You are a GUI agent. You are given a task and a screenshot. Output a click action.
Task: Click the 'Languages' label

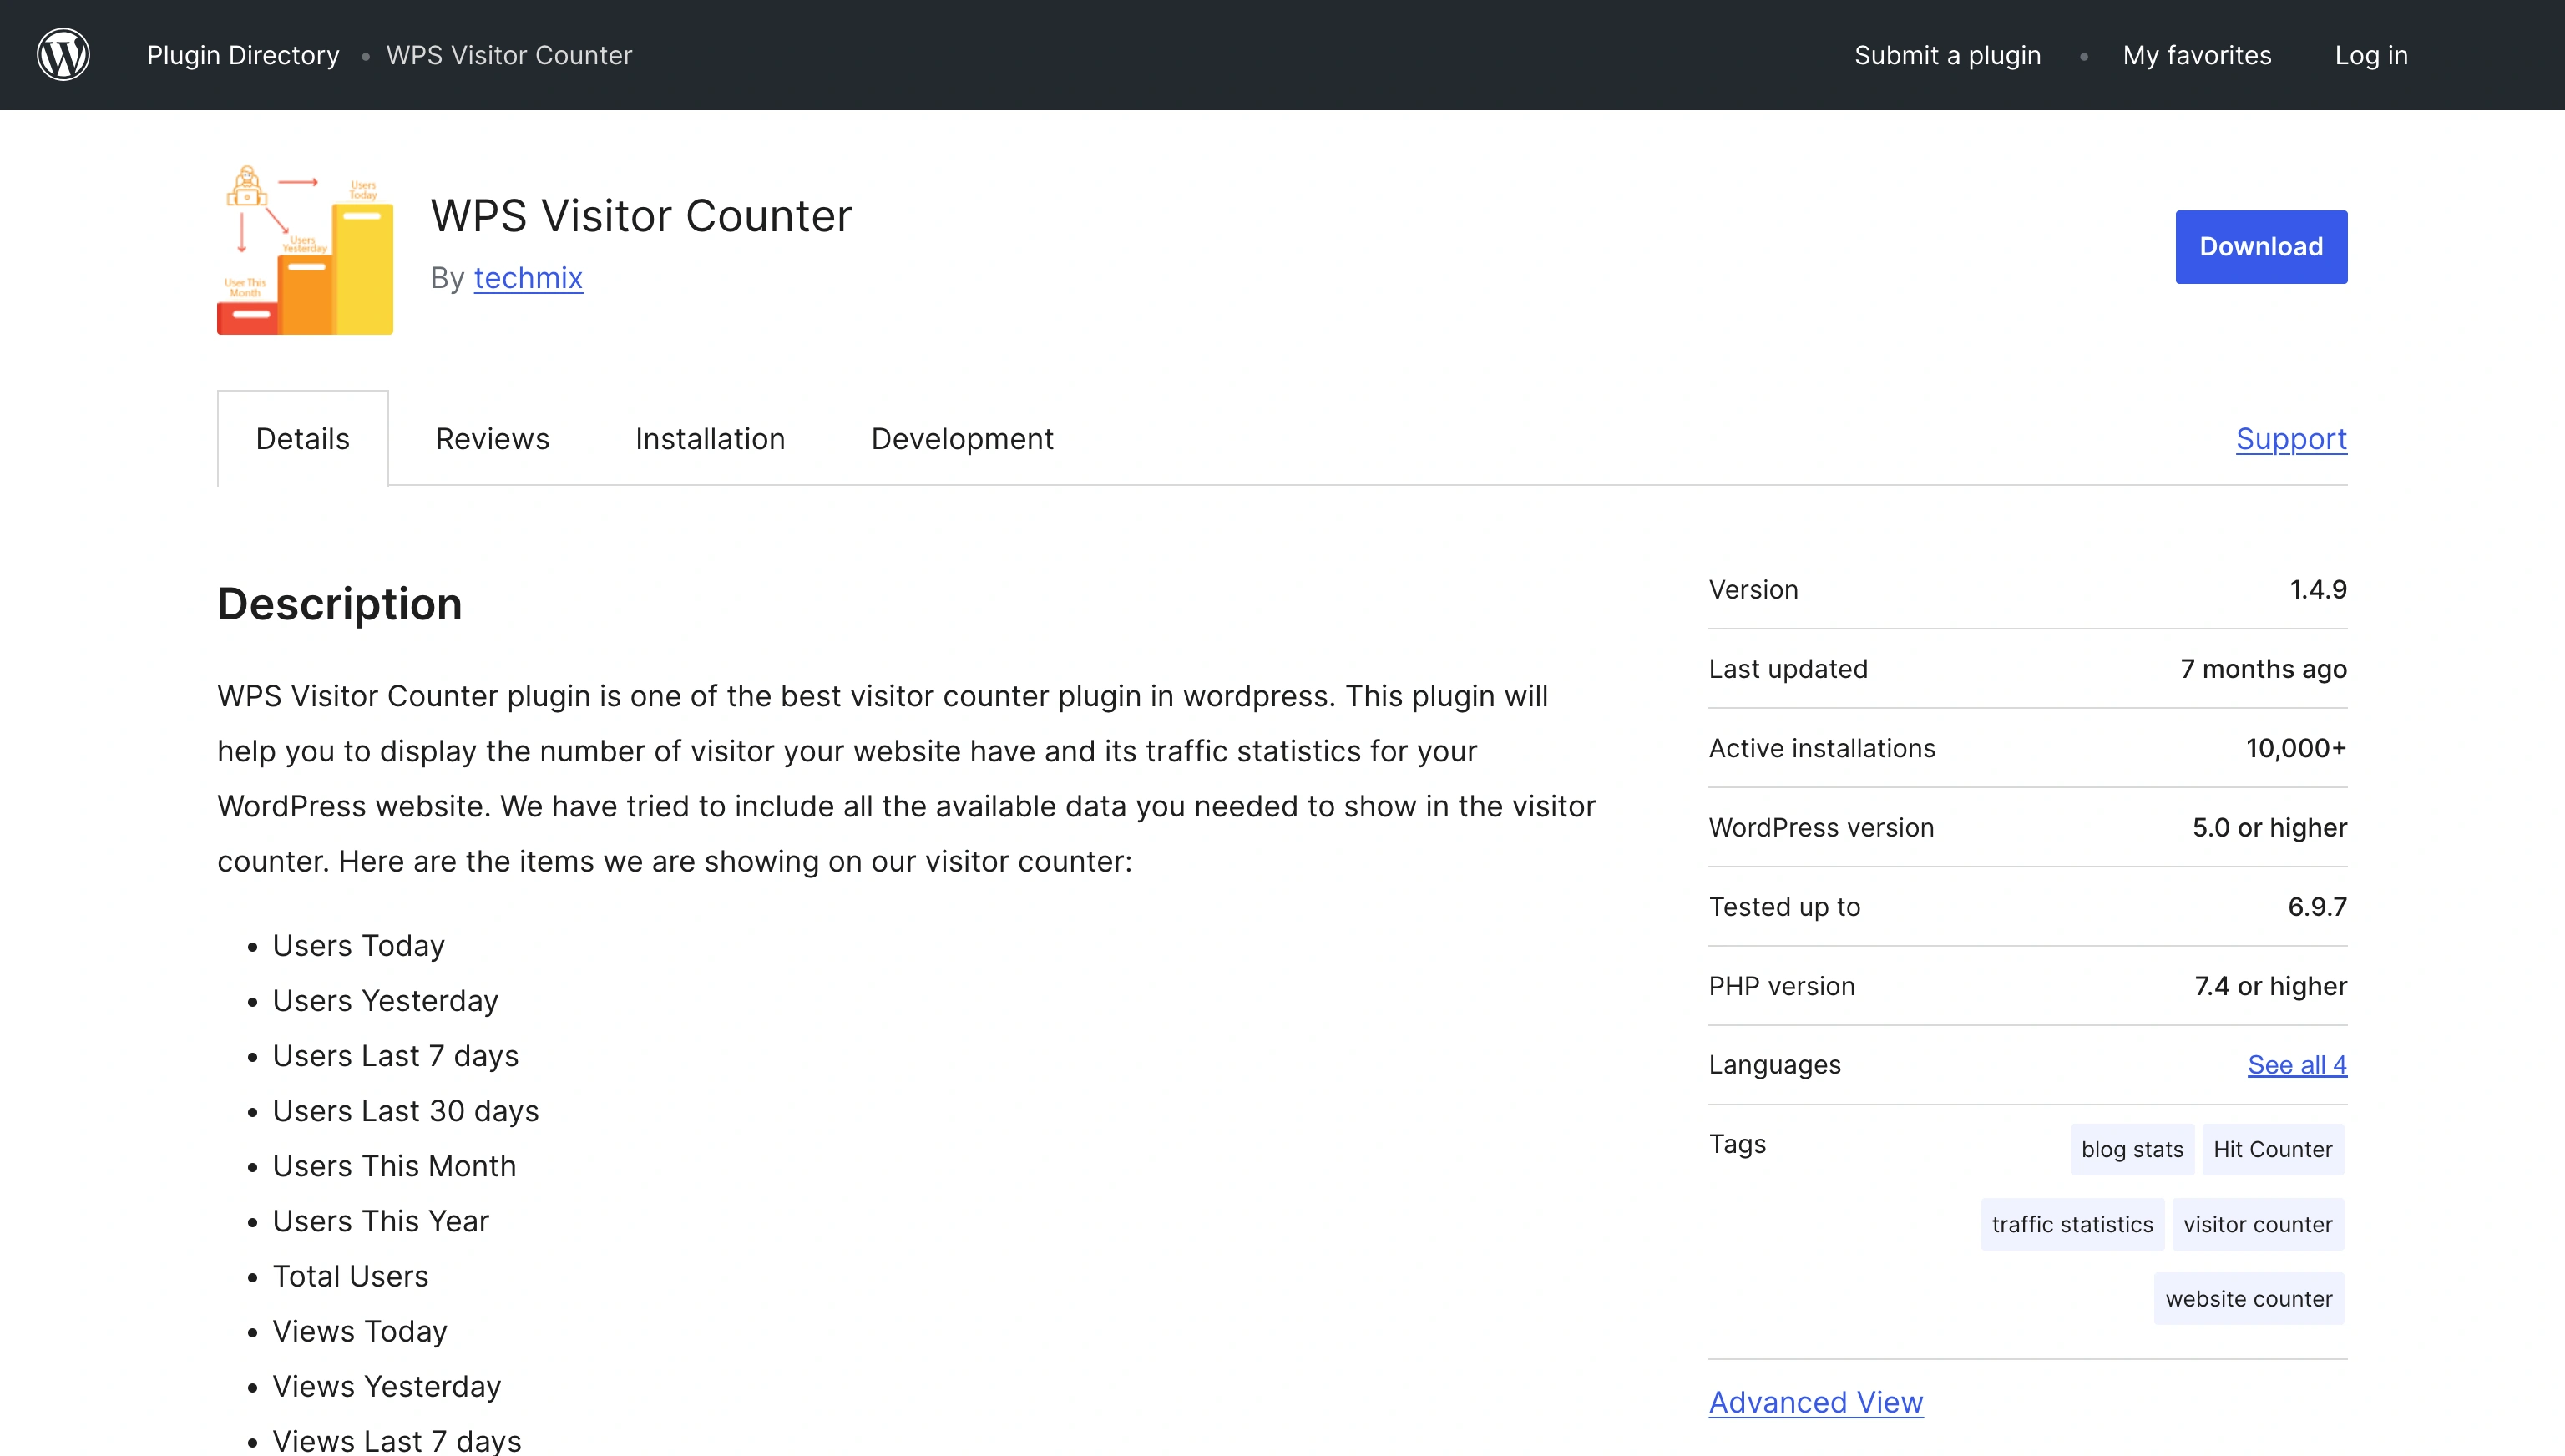tap(1774, 1065)
